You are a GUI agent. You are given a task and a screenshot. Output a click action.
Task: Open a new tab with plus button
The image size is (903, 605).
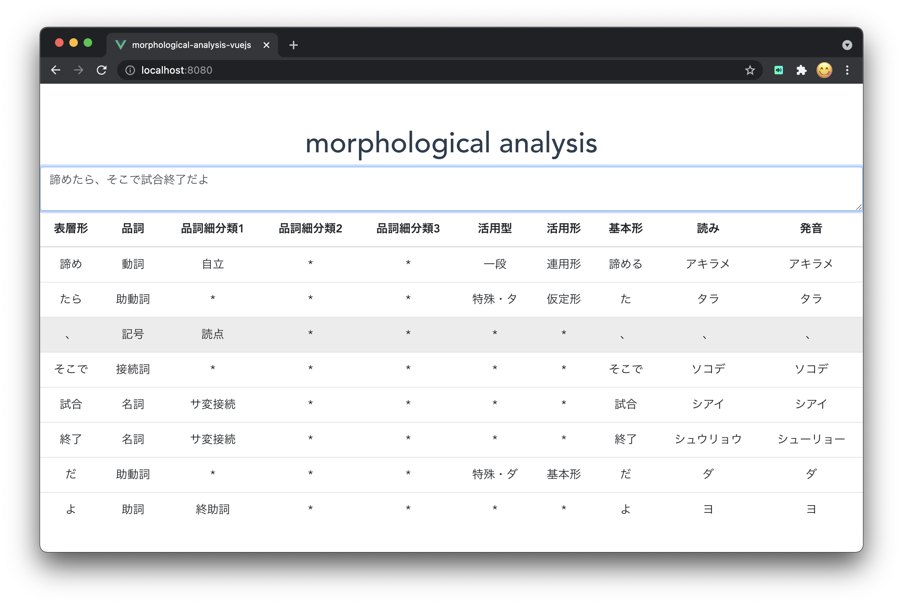pyautogui.click(x=293, y=45)
